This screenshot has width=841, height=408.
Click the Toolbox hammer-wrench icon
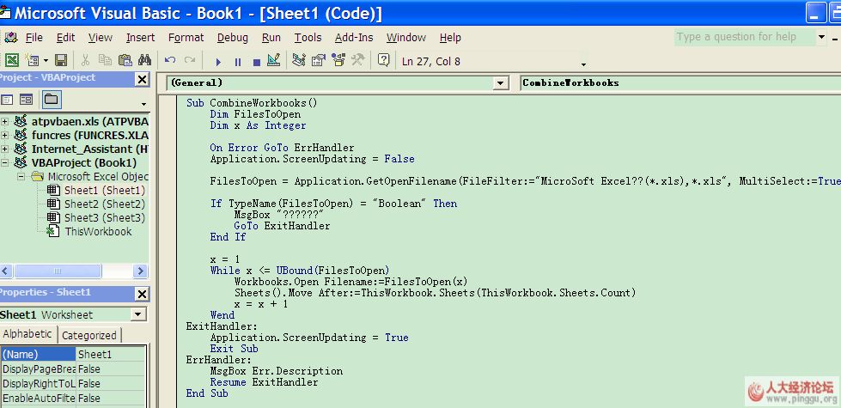tap(357, 60)
